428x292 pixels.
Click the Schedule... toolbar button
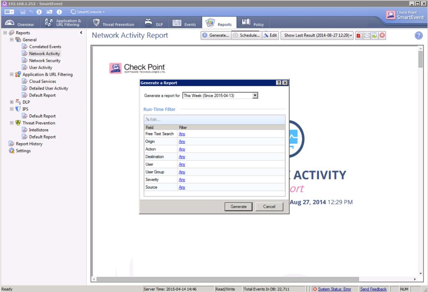pyautogui.click(x=247, y=36)
